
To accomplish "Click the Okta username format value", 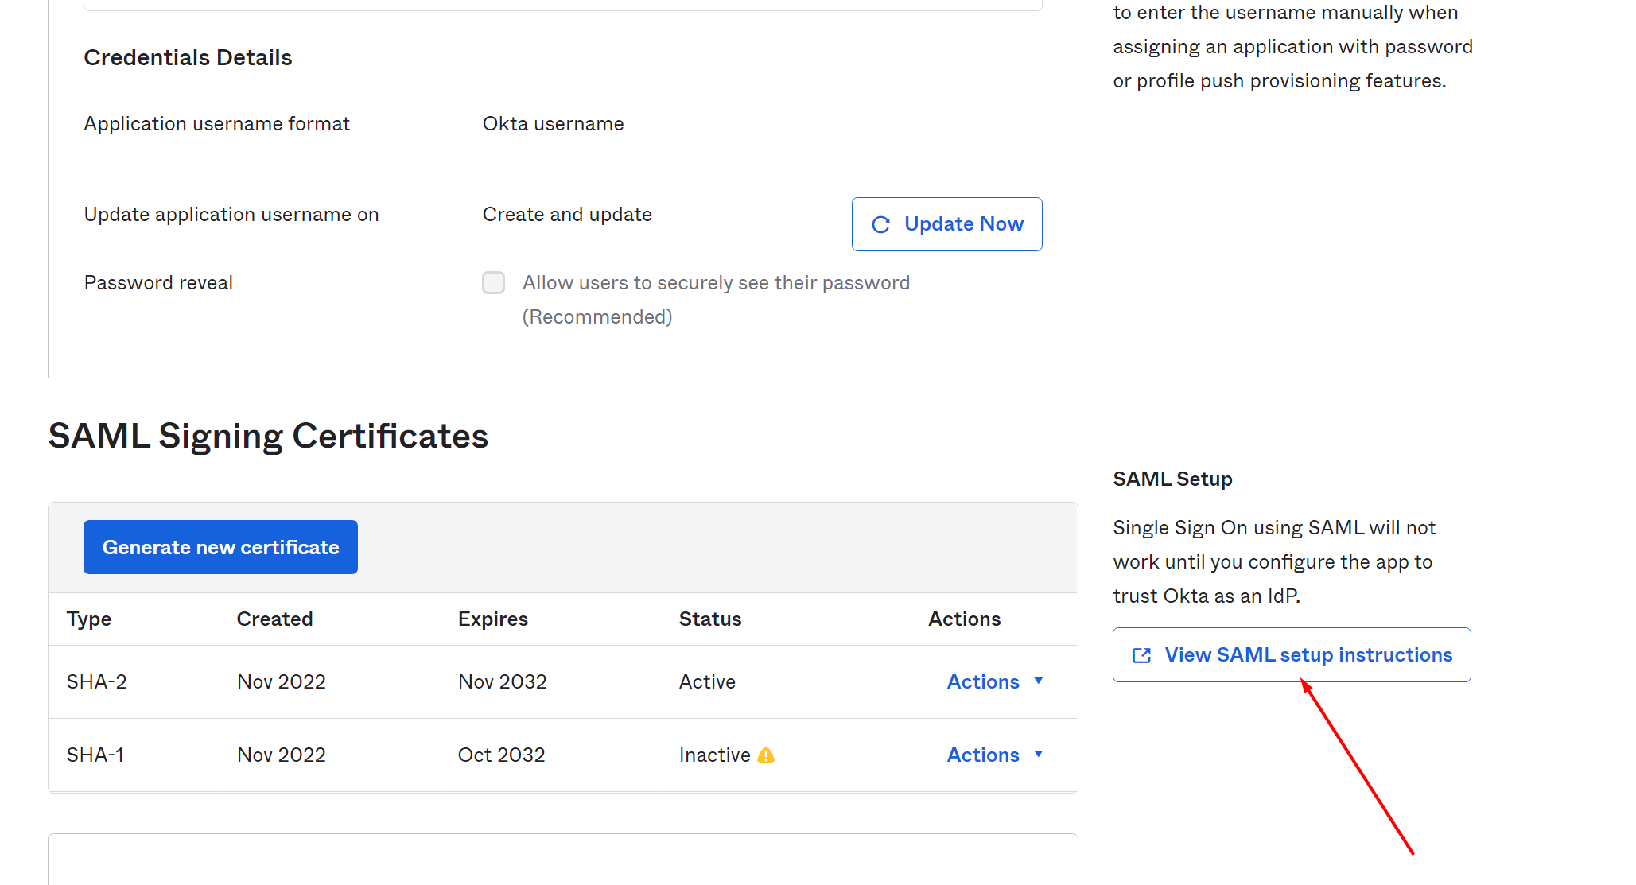I will (x=553, y=124).
